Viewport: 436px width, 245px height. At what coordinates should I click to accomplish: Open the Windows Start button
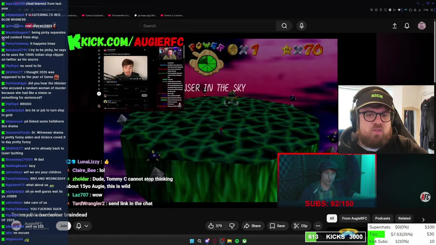coord(192,241)
